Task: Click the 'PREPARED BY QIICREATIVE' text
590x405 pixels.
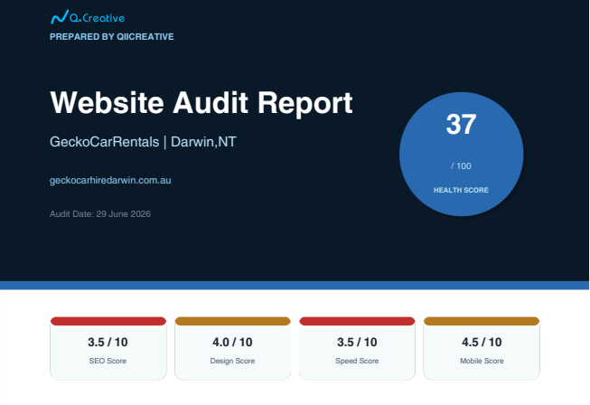Action: [112, 37]
